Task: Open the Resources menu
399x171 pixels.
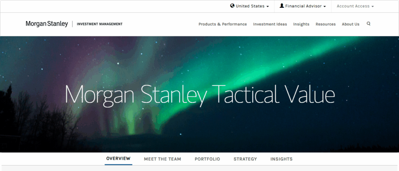Action: (x=326, y=24)
